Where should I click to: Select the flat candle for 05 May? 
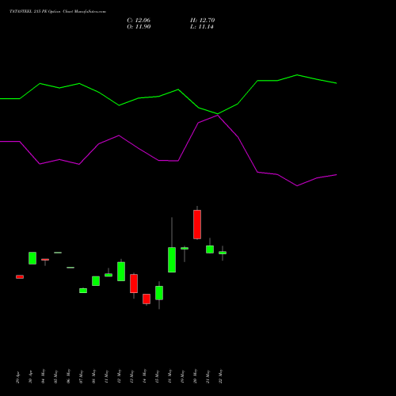58,253
